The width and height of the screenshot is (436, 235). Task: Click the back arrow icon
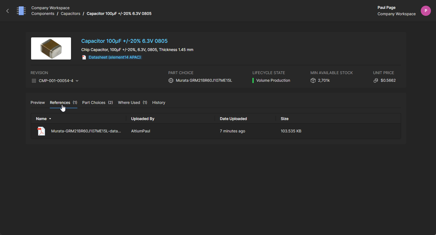[8, 11]
